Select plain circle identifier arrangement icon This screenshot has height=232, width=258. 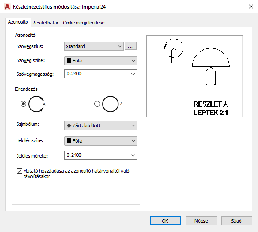pos(112,104)
